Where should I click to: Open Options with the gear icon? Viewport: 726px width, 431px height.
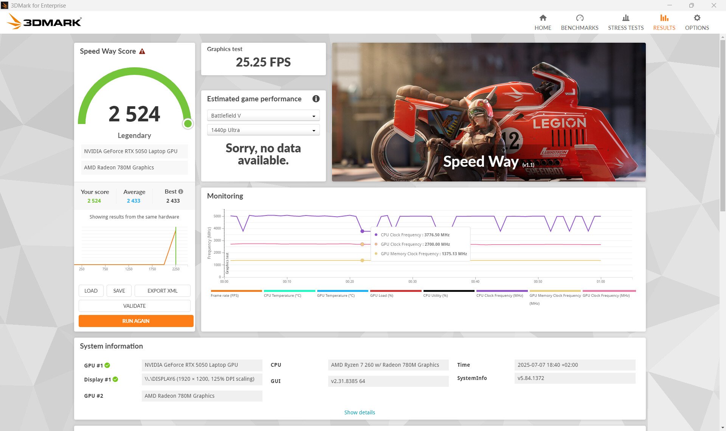(697, 17)
